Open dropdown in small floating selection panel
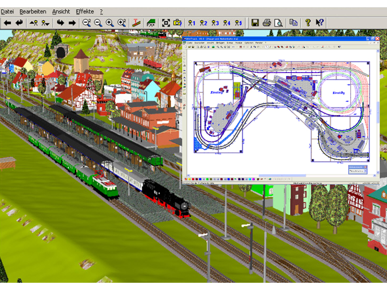The height and width of the screenshot is (290, 387). point(365,171)
